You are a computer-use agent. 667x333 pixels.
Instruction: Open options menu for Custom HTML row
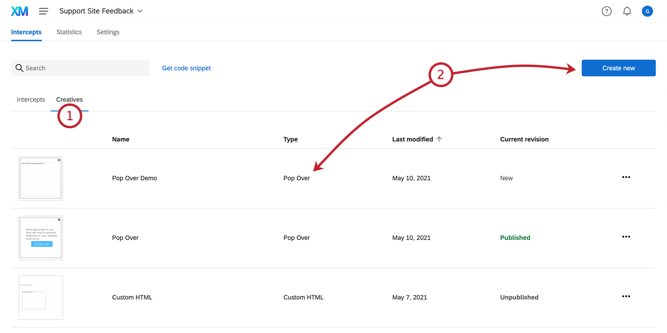coord(626,296)
